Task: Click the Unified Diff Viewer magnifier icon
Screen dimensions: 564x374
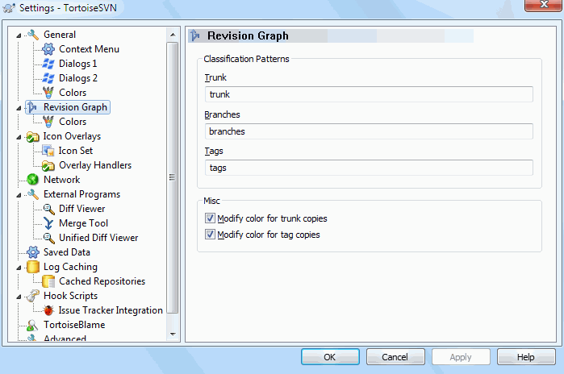Action: pos(49,238)
